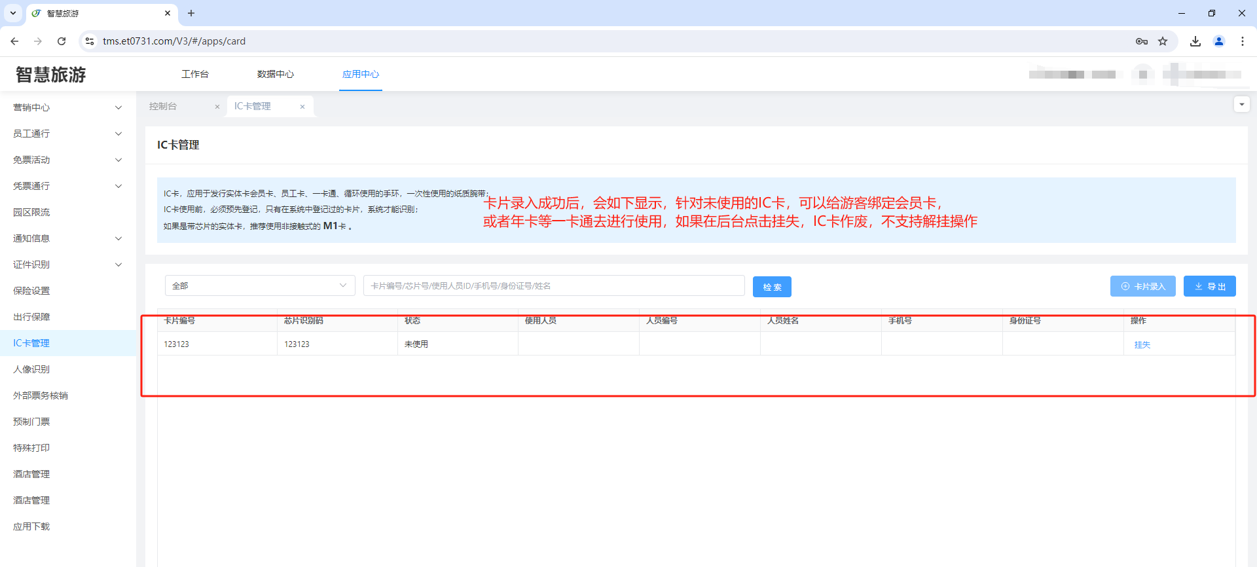The height and width of the screenshot is (567, 1257).
Task: Bookmark this page with star icon
Action: 1163,41
